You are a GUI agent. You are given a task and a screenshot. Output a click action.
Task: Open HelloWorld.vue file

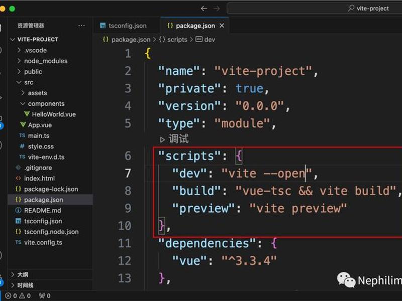(50, 114)
